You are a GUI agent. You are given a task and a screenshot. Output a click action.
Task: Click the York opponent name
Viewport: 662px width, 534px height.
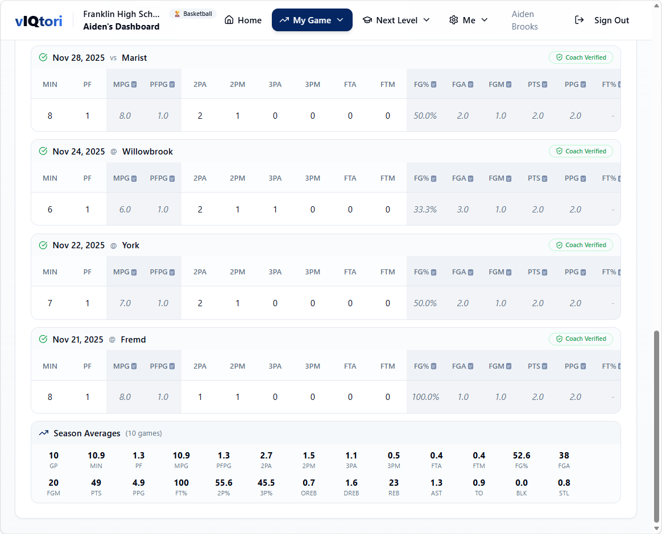130,245
